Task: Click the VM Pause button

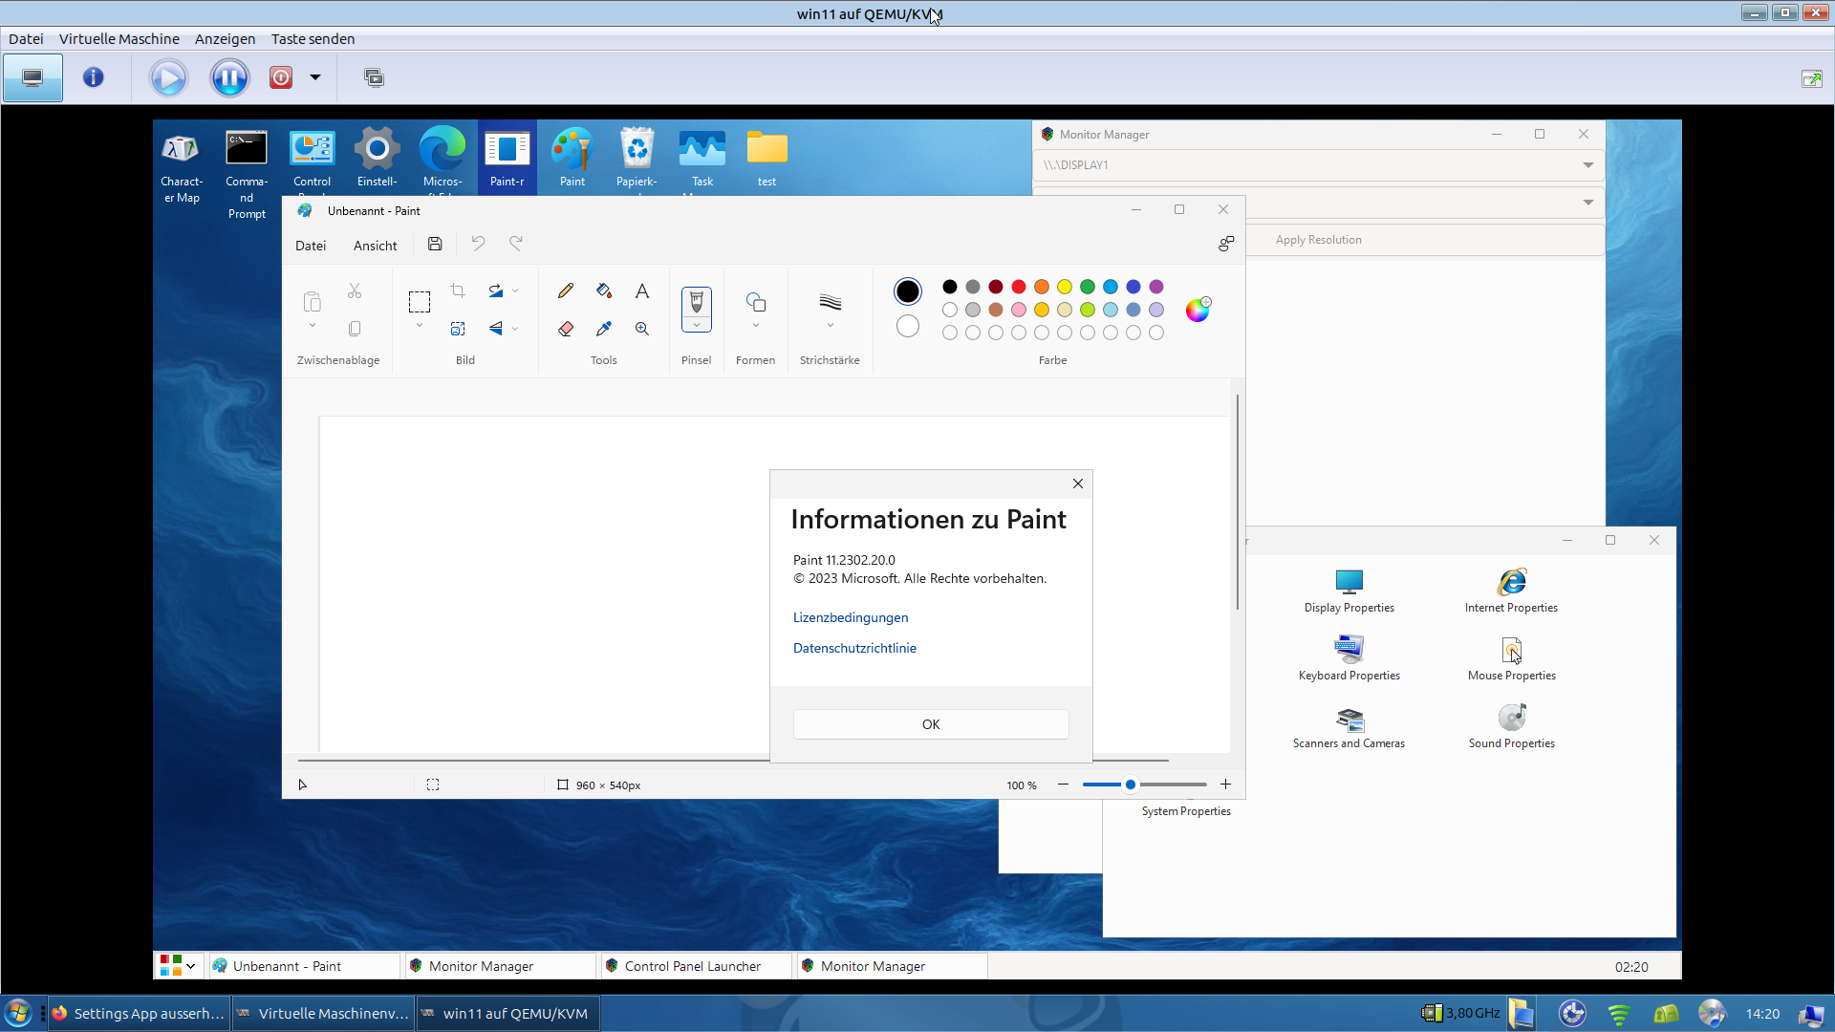Action: tap(229, 77)
